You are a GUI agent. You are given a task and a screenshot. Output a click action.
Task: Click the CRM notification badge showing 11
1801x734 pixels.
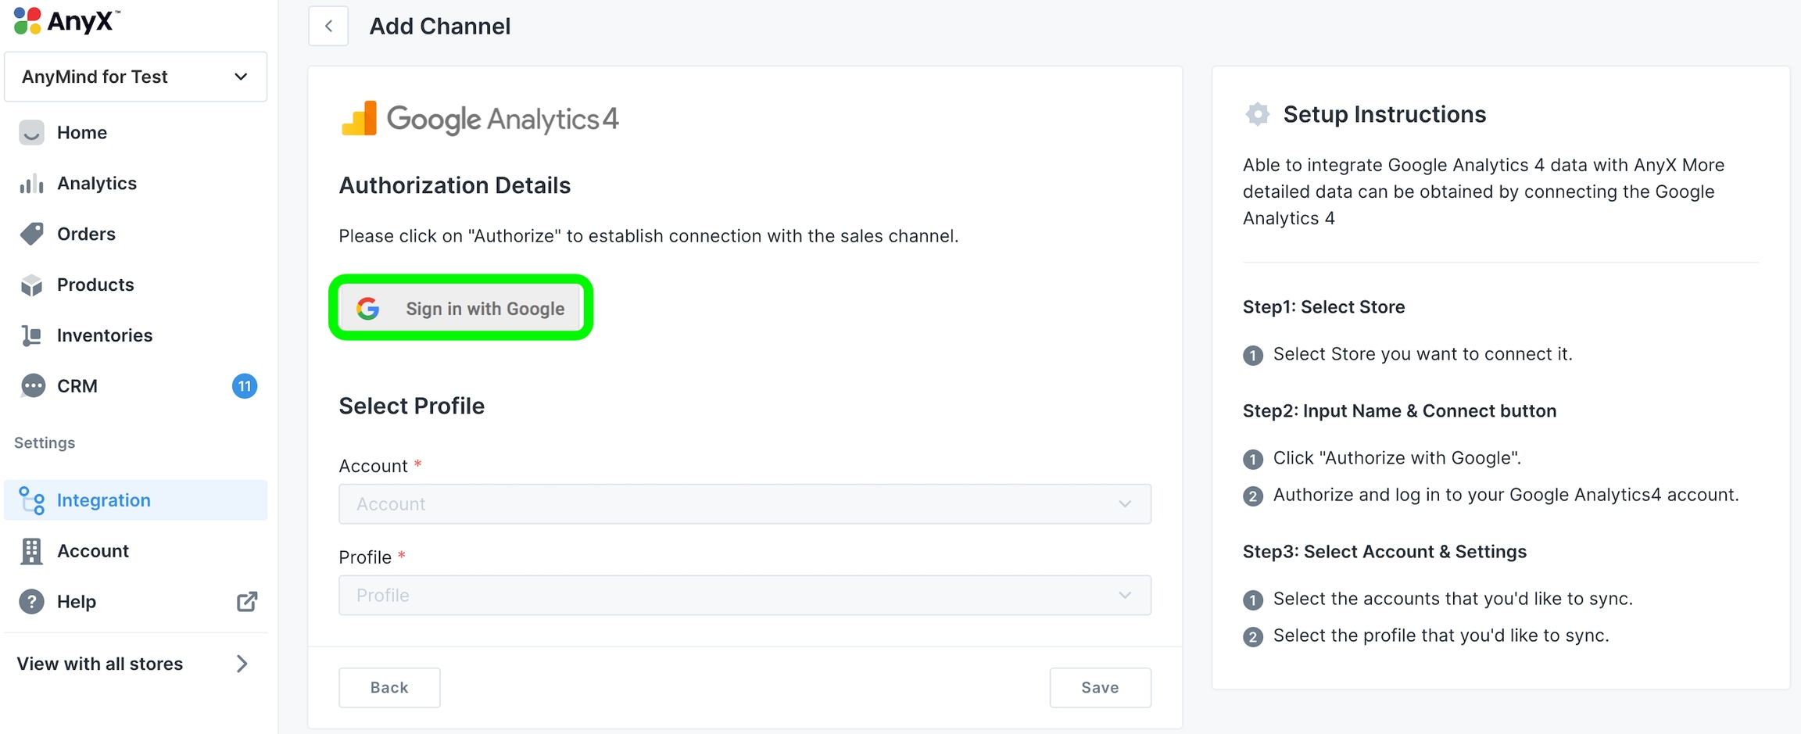click(245, 386)
